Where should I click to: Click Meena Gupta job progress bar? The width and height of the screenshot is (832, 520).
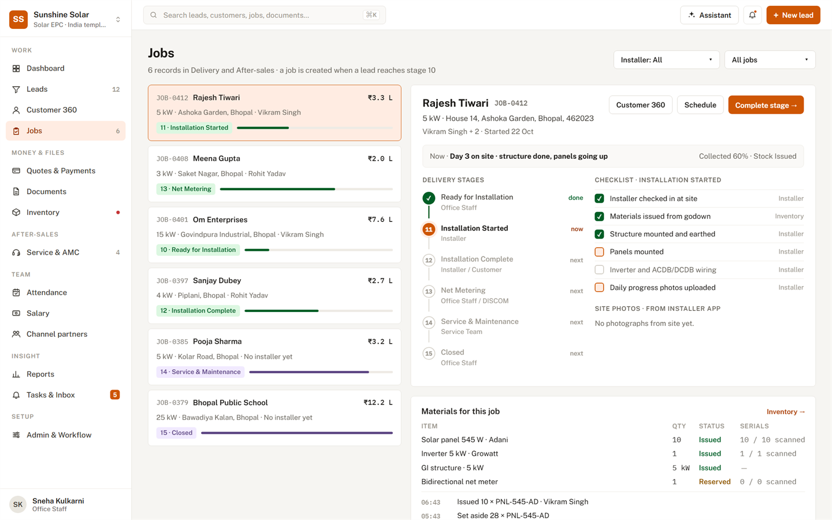point(306,189)
